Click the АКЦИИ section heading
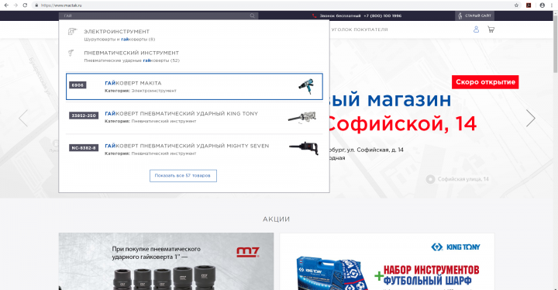Viewport: 558px width, 290px height. (276, 219)
